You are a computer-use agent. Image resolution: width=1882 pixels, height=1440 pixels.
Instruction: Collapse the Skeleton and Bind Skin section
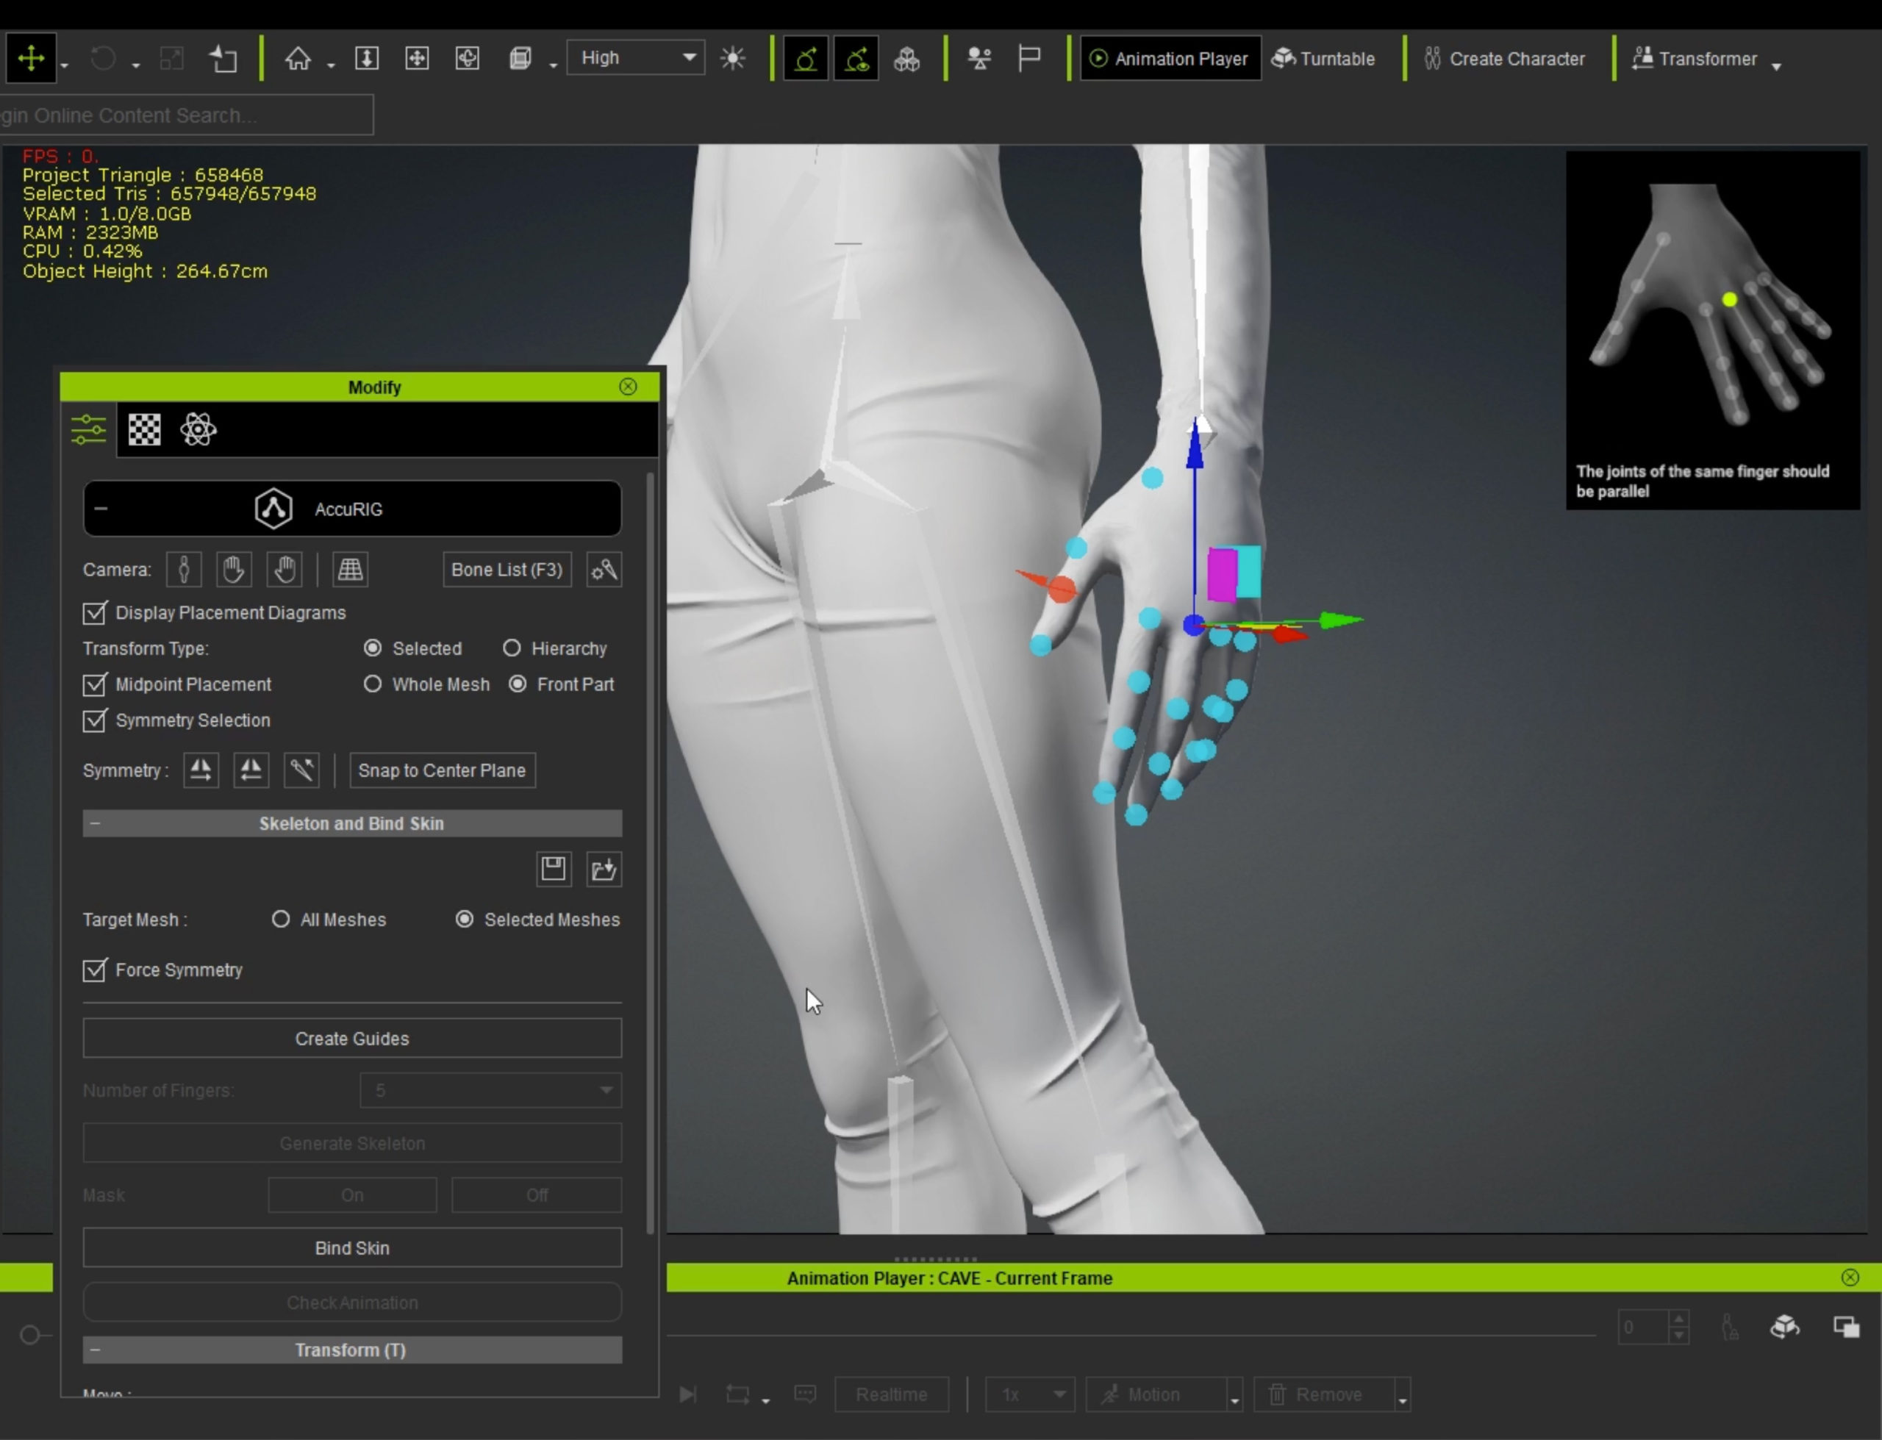click(x=95, y=824)
